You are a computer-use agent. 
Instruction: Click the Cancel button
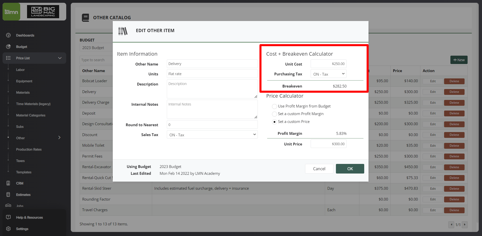(x=319, y=169)
